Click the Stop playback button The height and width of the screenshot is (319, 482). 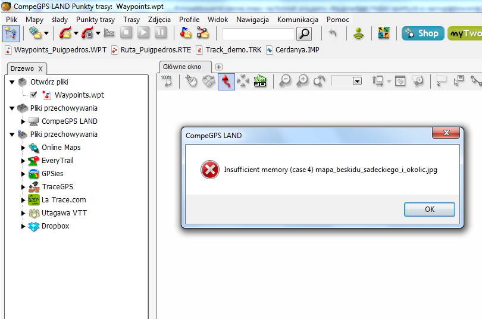[126, 33]
